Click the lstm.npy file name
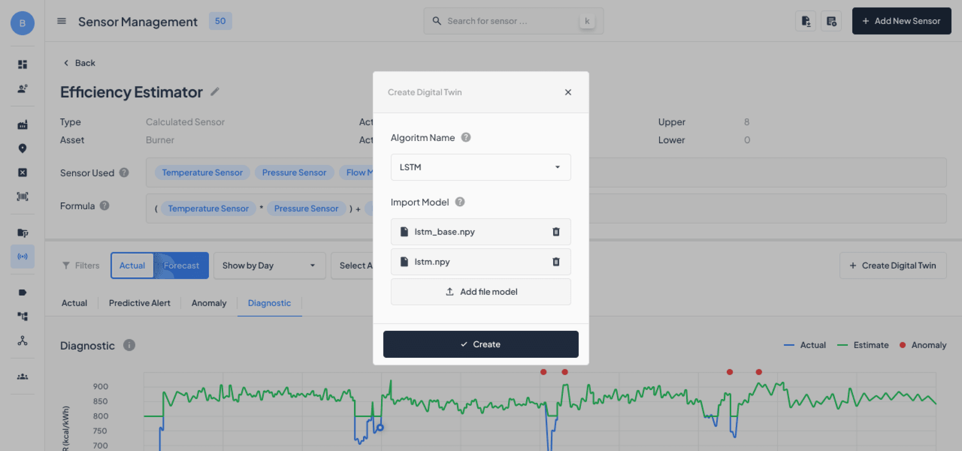The width and height of the screenshot is (962, 451). click(432, 262)
